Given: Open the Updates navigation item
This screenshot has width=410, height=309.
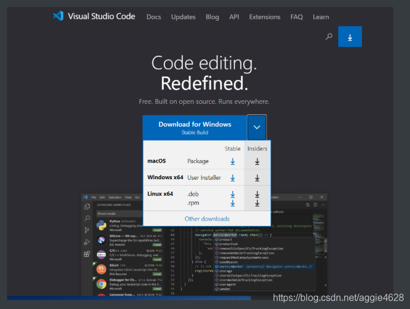Looking at the screenshot, I should coord(183,17).
